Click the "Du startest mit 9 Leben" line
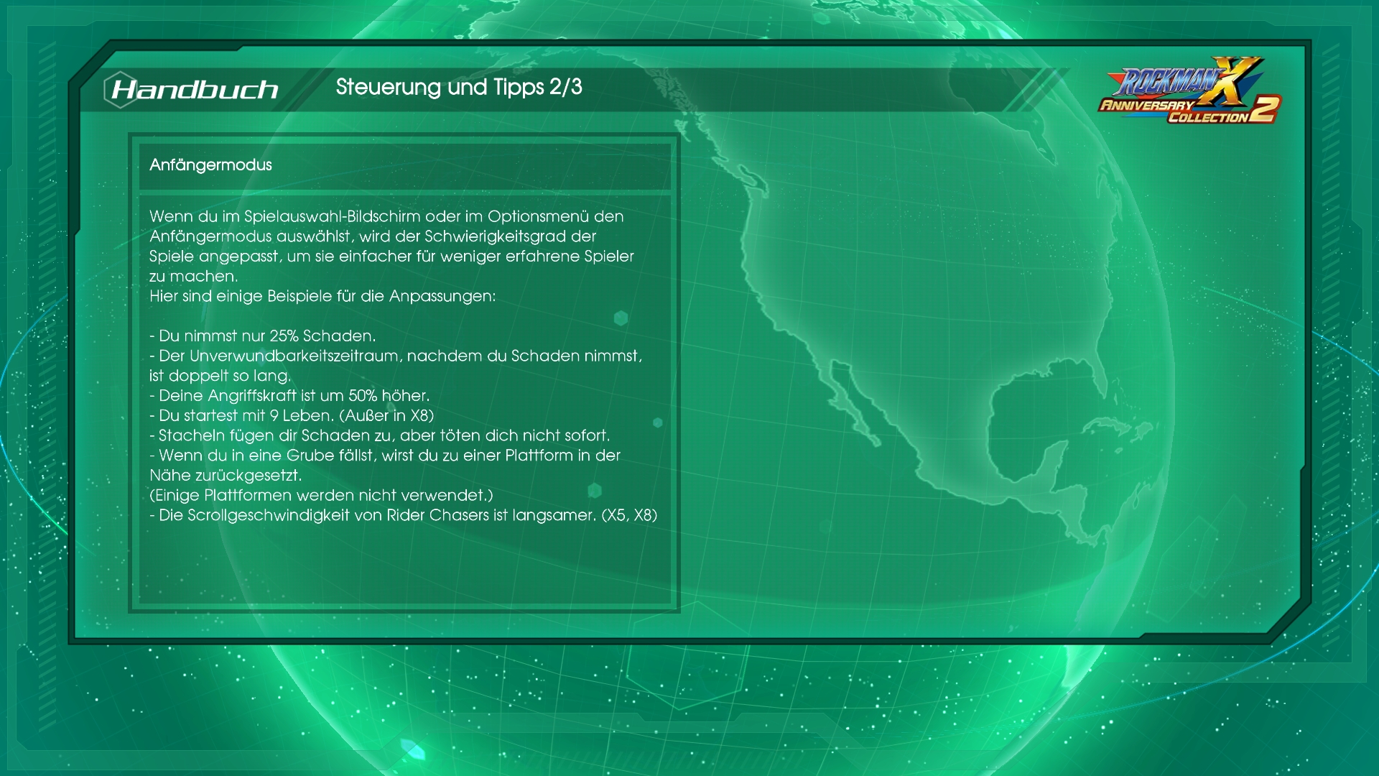1379x776 pixels. click(x=291, y=416)
